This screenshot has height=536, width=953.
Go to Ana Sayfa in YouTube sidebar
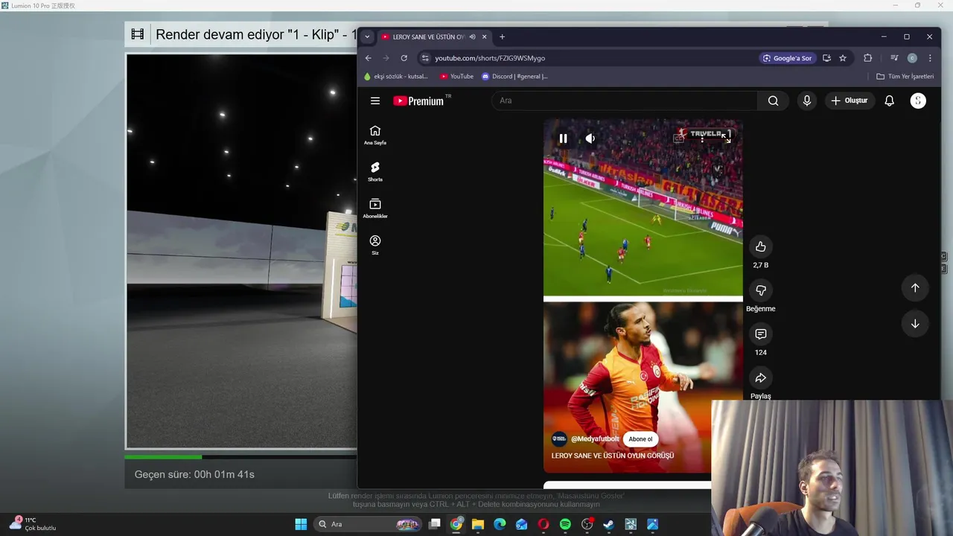[375, 135]
